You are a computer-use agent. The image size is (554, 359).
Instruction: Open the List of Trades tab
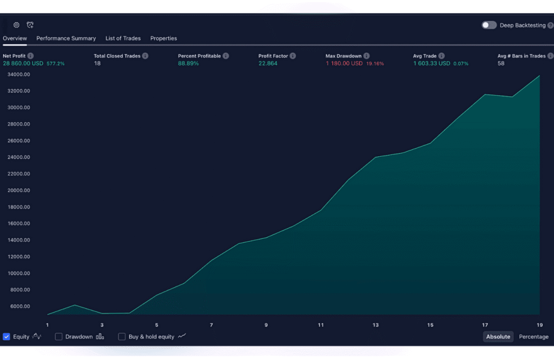pyautogui.click(x=123, y=38)
